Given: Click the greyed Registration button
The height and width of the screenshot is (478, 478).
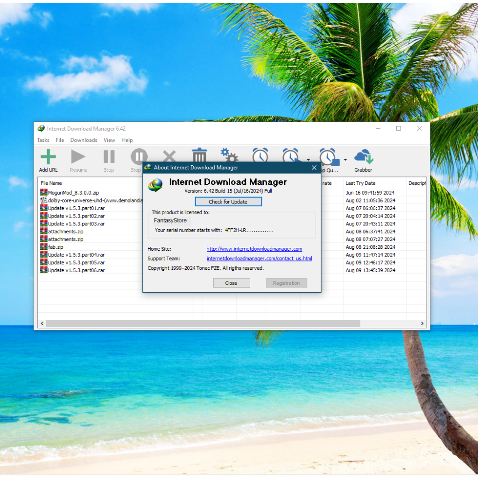Looking at the screenshot, I should coord(286,282).
